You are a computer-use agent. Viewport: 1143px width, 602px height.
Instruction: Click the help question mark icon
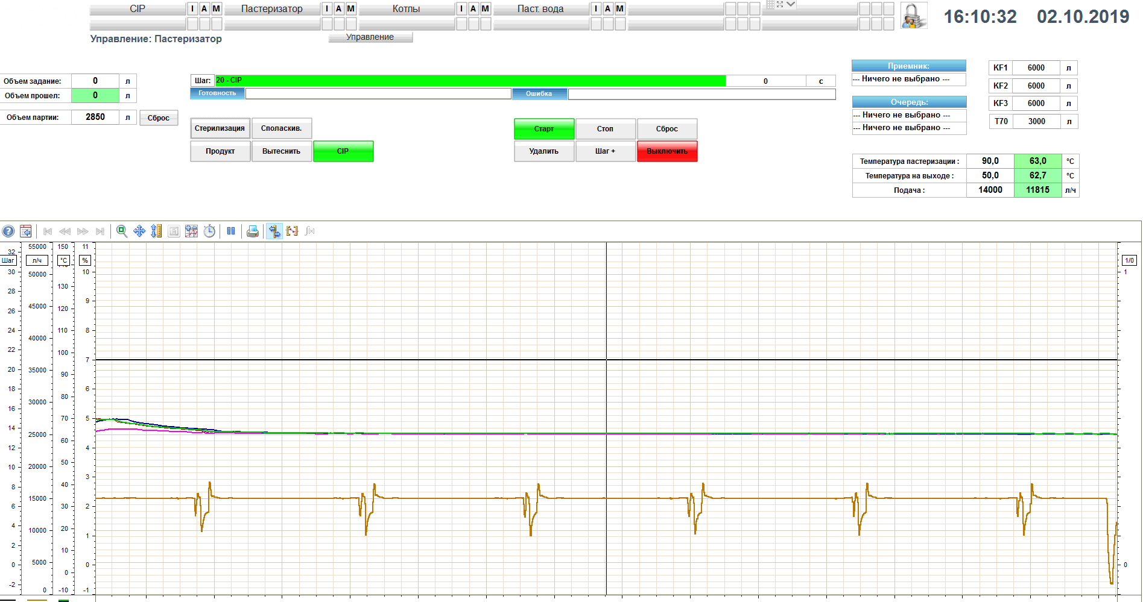coord(8,231)
